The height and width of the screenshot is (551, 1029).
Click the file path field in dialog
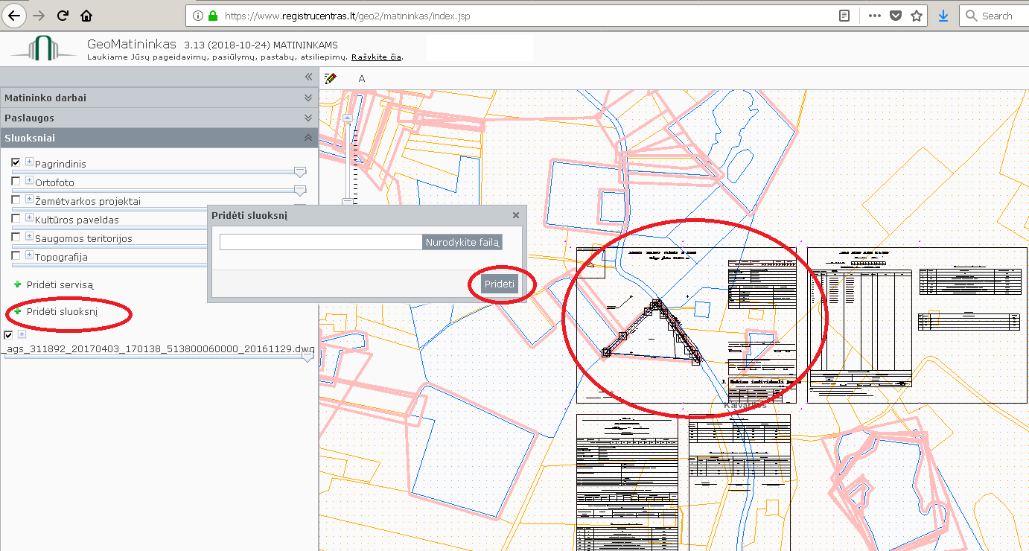pyautogui.click(x=321, y=242)
